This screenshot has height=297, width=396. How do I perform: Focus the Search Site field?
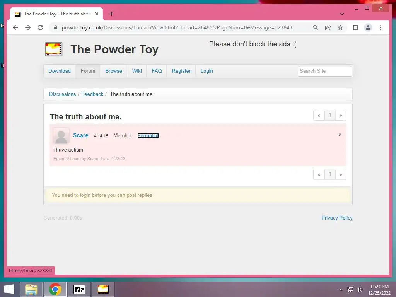(x=324, y=71)
